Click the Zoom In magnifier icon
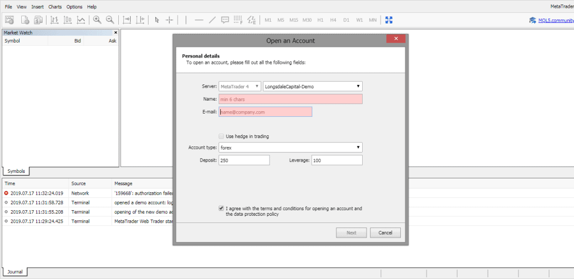This screenshot has height=279, width=574. point(97,20)
